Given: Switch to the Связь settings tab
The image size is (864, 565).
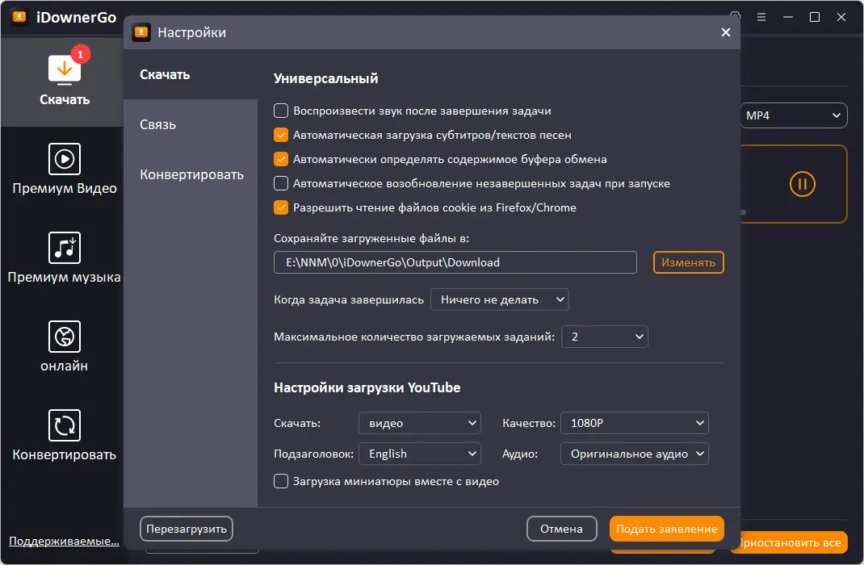Looking at the screenshot, I should tap(158, 124).
